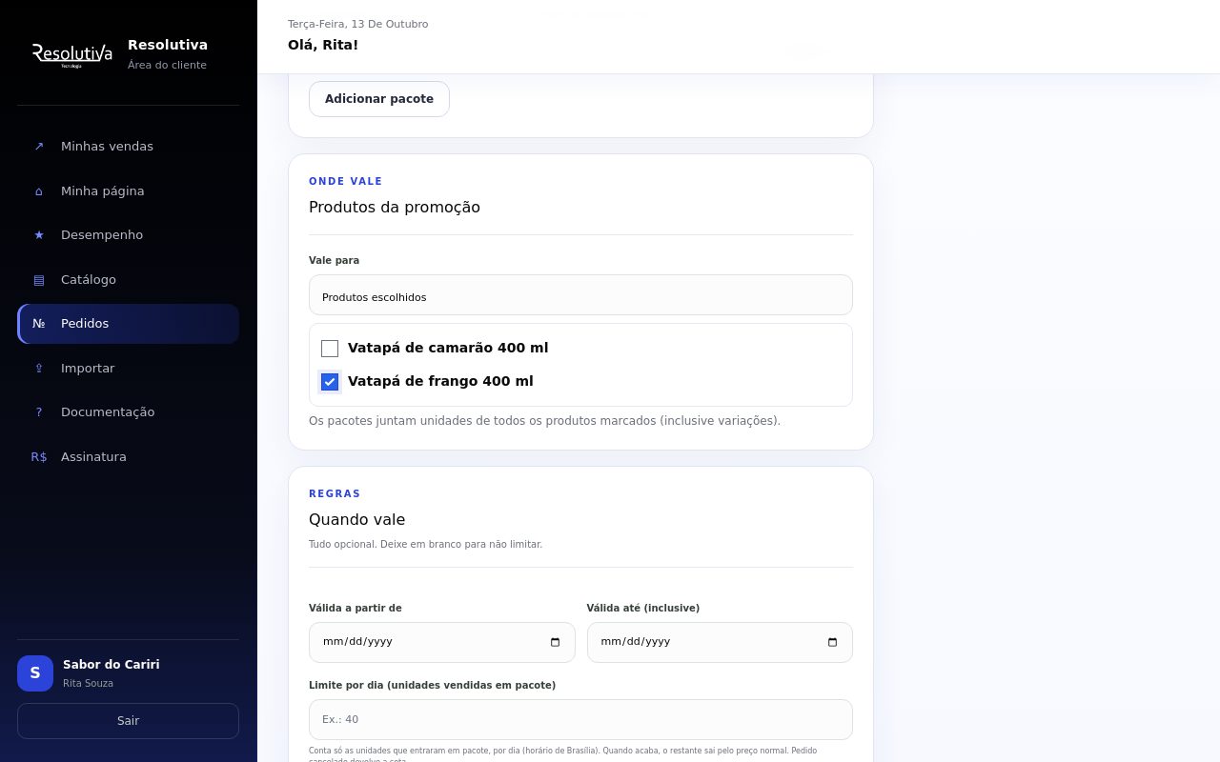Click the Vatapá de camarão 400 ml label
Screen dimensions: 1220x762
448,349
